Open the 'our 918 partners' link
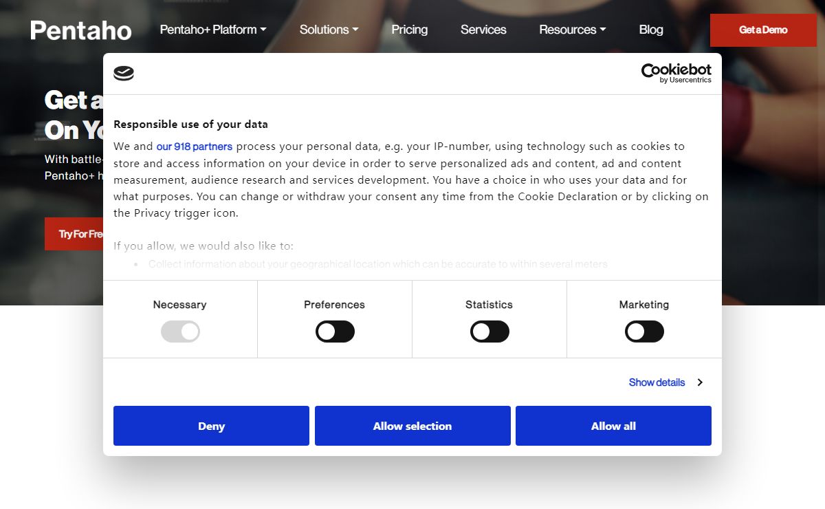Image resolution: width=825 pixels, height=509 pixels. [x=195, y=147]
